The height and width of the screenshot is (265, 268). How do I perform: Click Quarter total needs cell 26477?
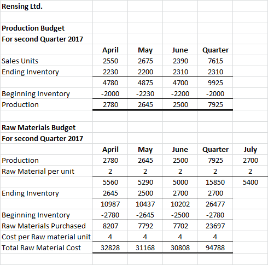215,204
